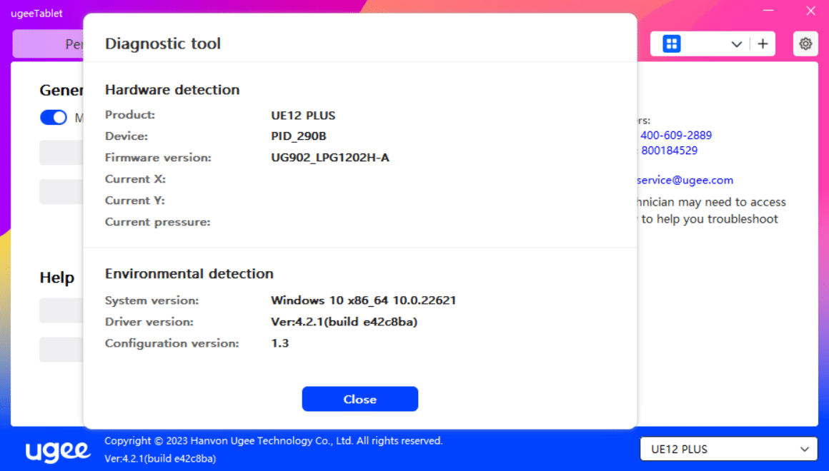The image size is (829, 471).
Task: Click the Current X label
Action: click(x=135, y=179)
